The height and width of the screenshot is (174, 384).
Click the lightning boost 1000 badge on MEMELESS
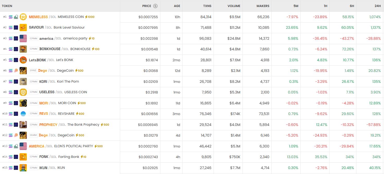click(x=90, y=17)
